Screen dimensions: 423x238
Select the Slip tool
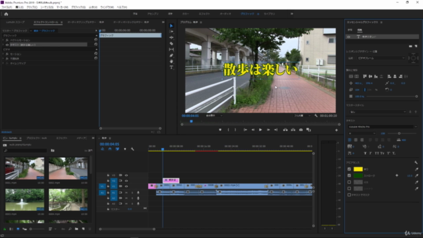(x=171, y=50)
